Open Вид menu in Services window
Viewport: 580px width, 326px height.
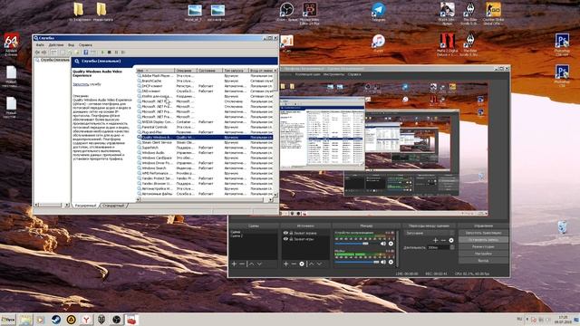click(71, 45)
